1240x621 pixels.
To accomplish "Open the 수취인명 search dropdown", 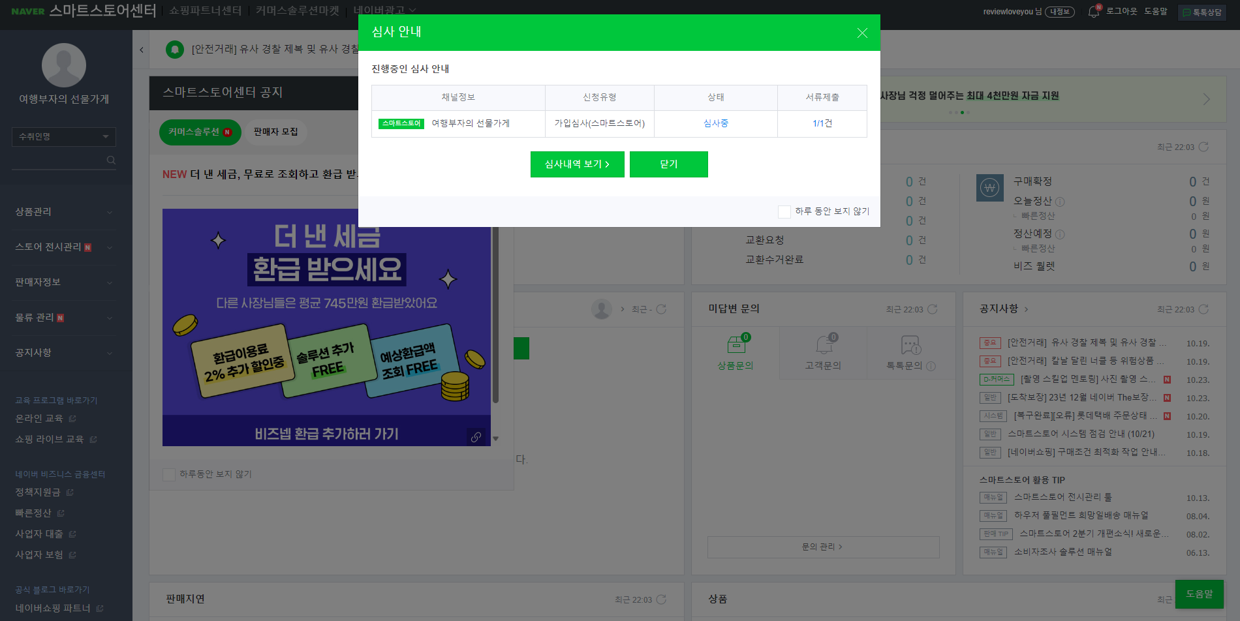I will 64,136.
